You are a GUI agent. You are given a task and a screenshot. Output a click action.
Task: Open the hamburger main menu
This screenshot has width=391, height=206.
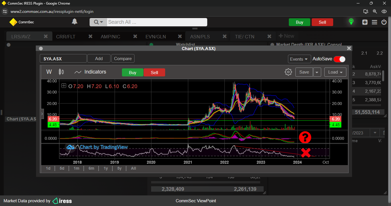(374, 22)
